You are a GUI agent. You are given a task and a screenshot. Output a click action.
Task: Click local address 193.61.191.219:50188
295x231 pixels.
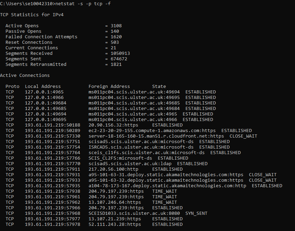click(53, 125)
